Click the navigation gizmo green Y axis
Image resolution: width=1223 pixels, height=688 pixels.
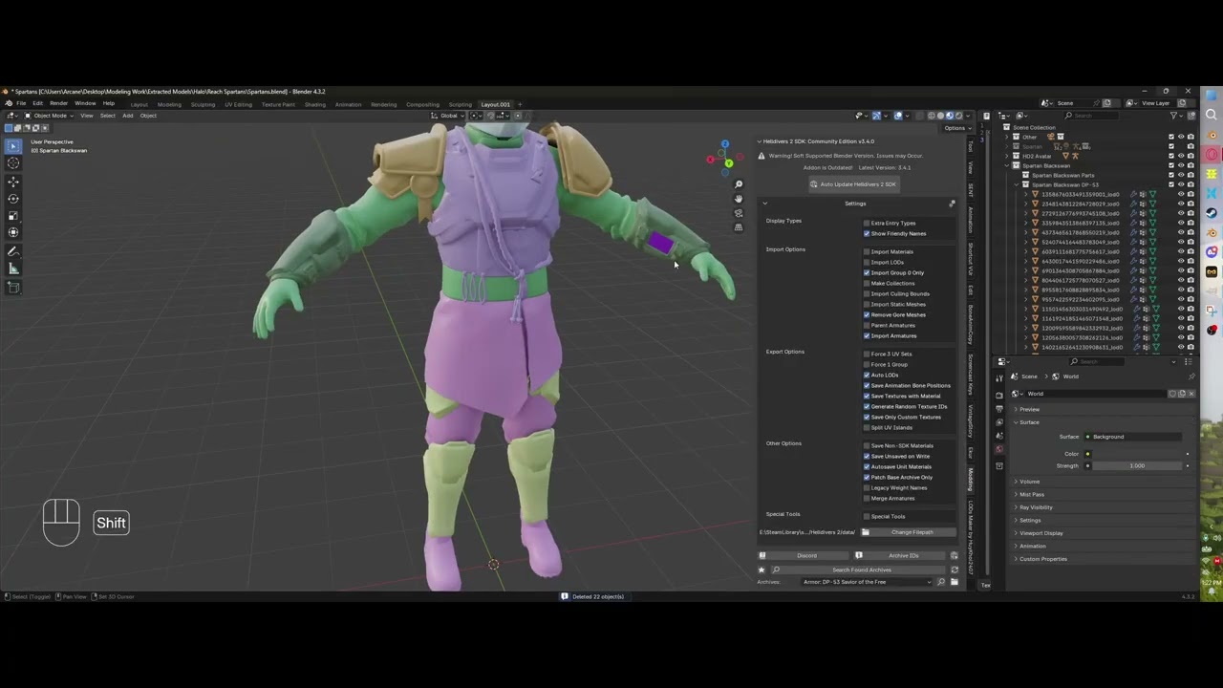click(x=729, y=163)
